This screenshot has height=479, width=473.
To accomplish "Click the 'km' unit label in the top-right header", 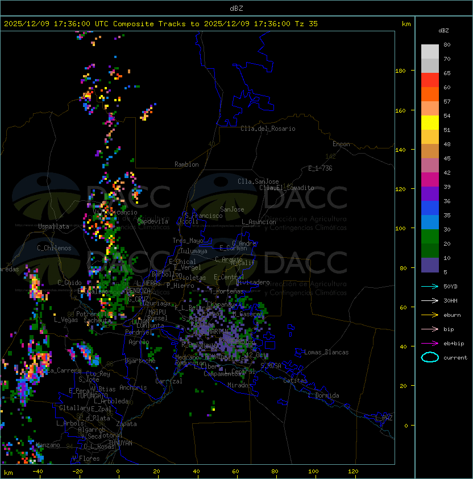I will [406, 24].
